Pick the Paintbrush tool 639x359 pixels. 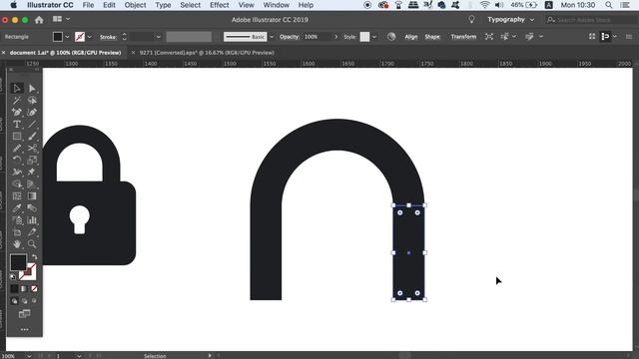(x=32, y=137)
